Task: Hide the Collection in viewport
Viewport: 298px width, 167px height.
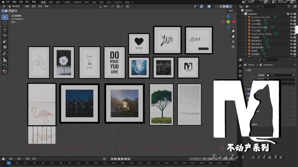Action: pyautogui.click(x=291, y=14)
